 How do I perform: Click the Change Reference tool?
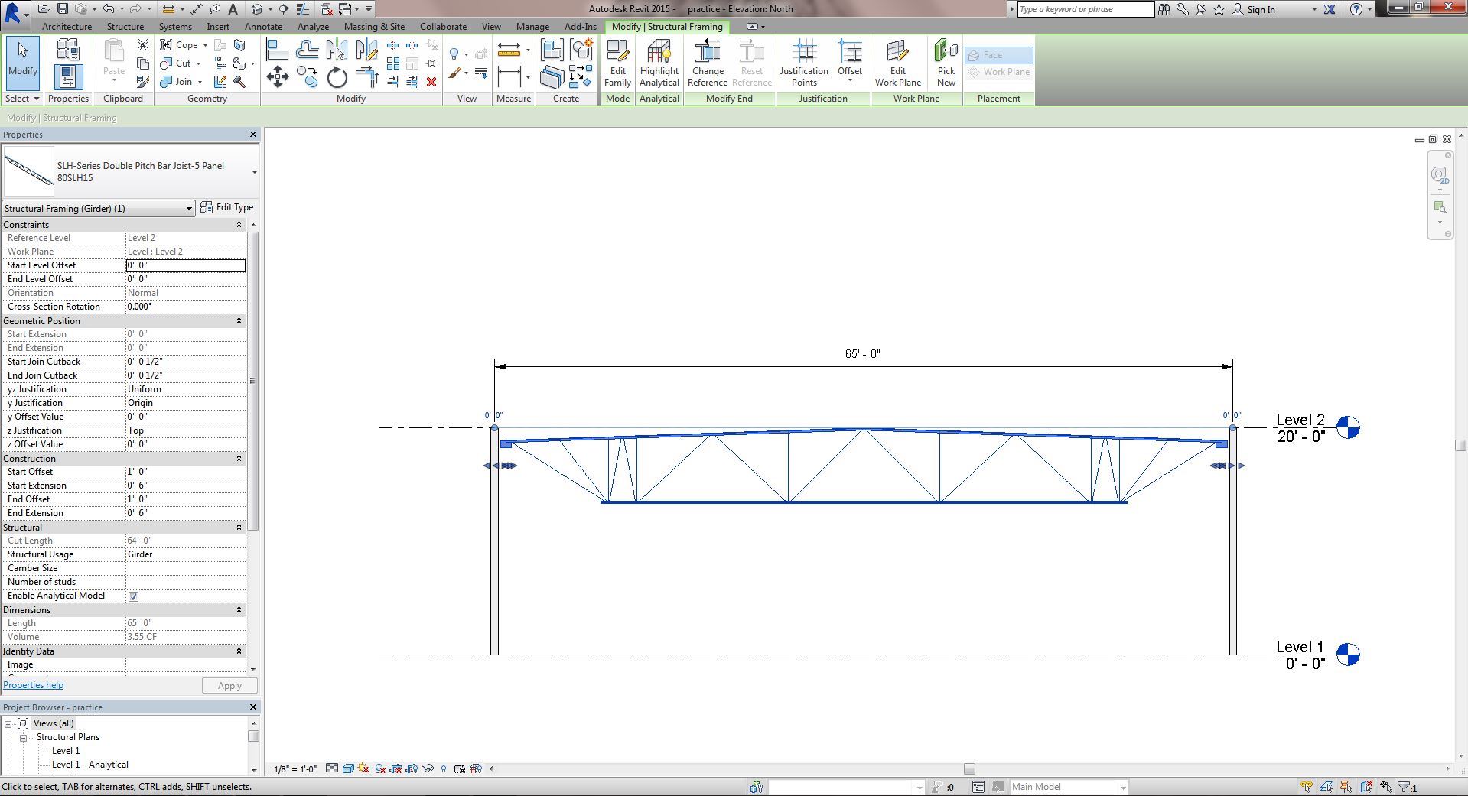pos(707,62)
